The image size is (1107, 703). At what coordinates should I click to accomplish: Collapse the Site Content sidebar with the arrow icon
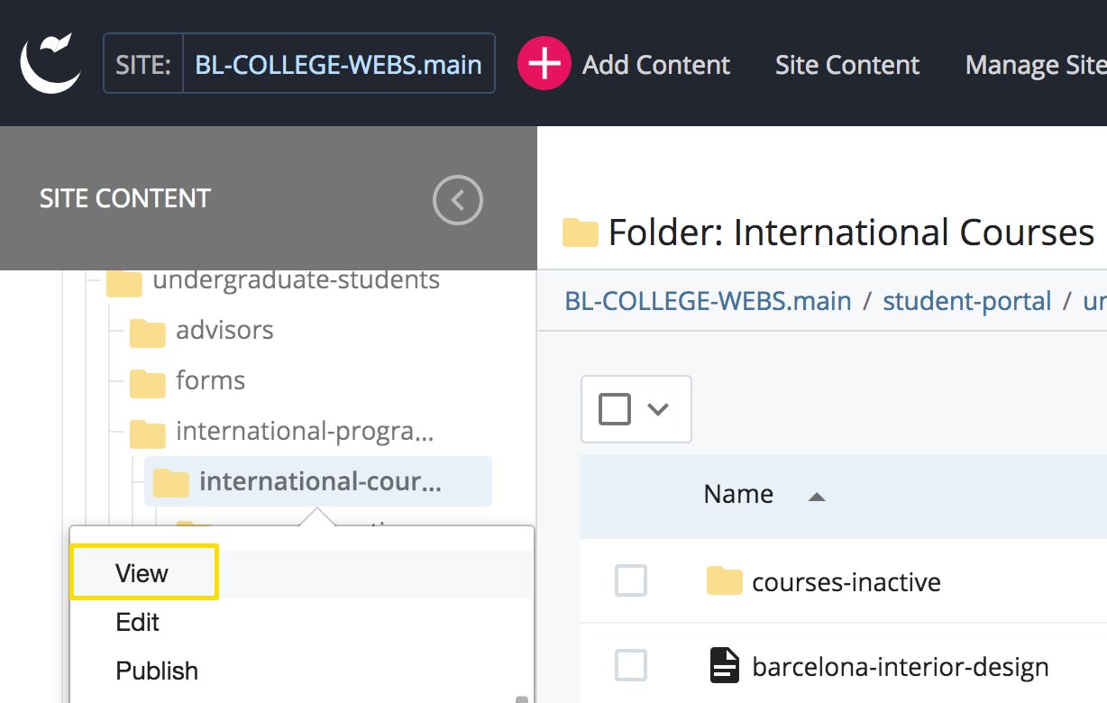click(x=458, y=200)
